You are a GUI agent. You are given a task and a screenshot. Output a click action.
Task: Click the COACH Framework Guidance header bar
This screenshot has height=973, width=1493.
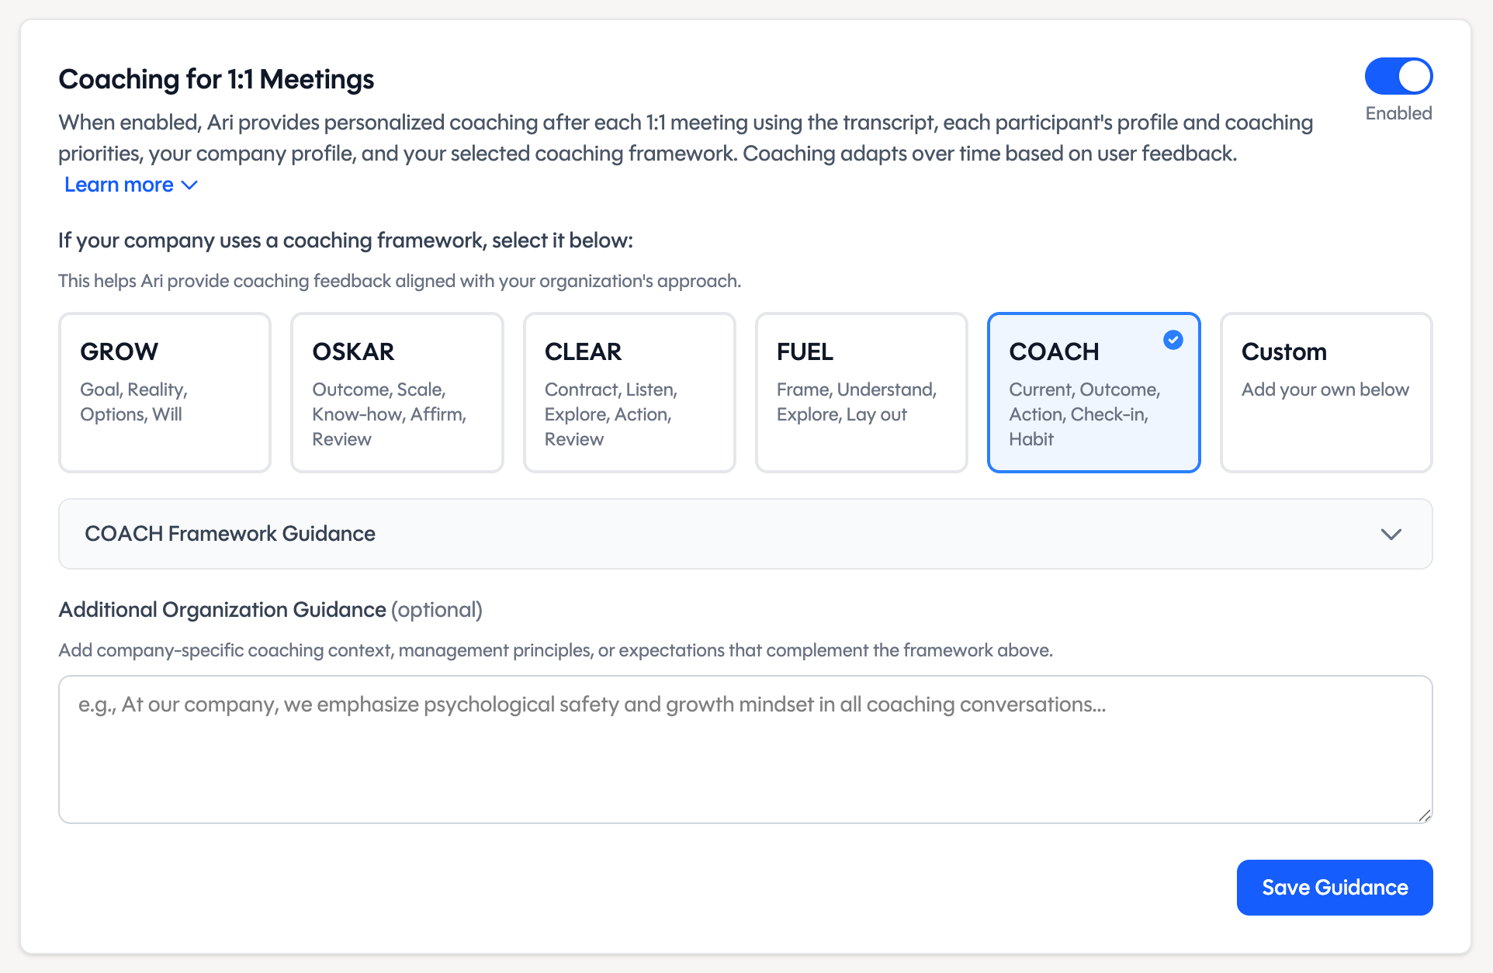(x=745, y=534)
